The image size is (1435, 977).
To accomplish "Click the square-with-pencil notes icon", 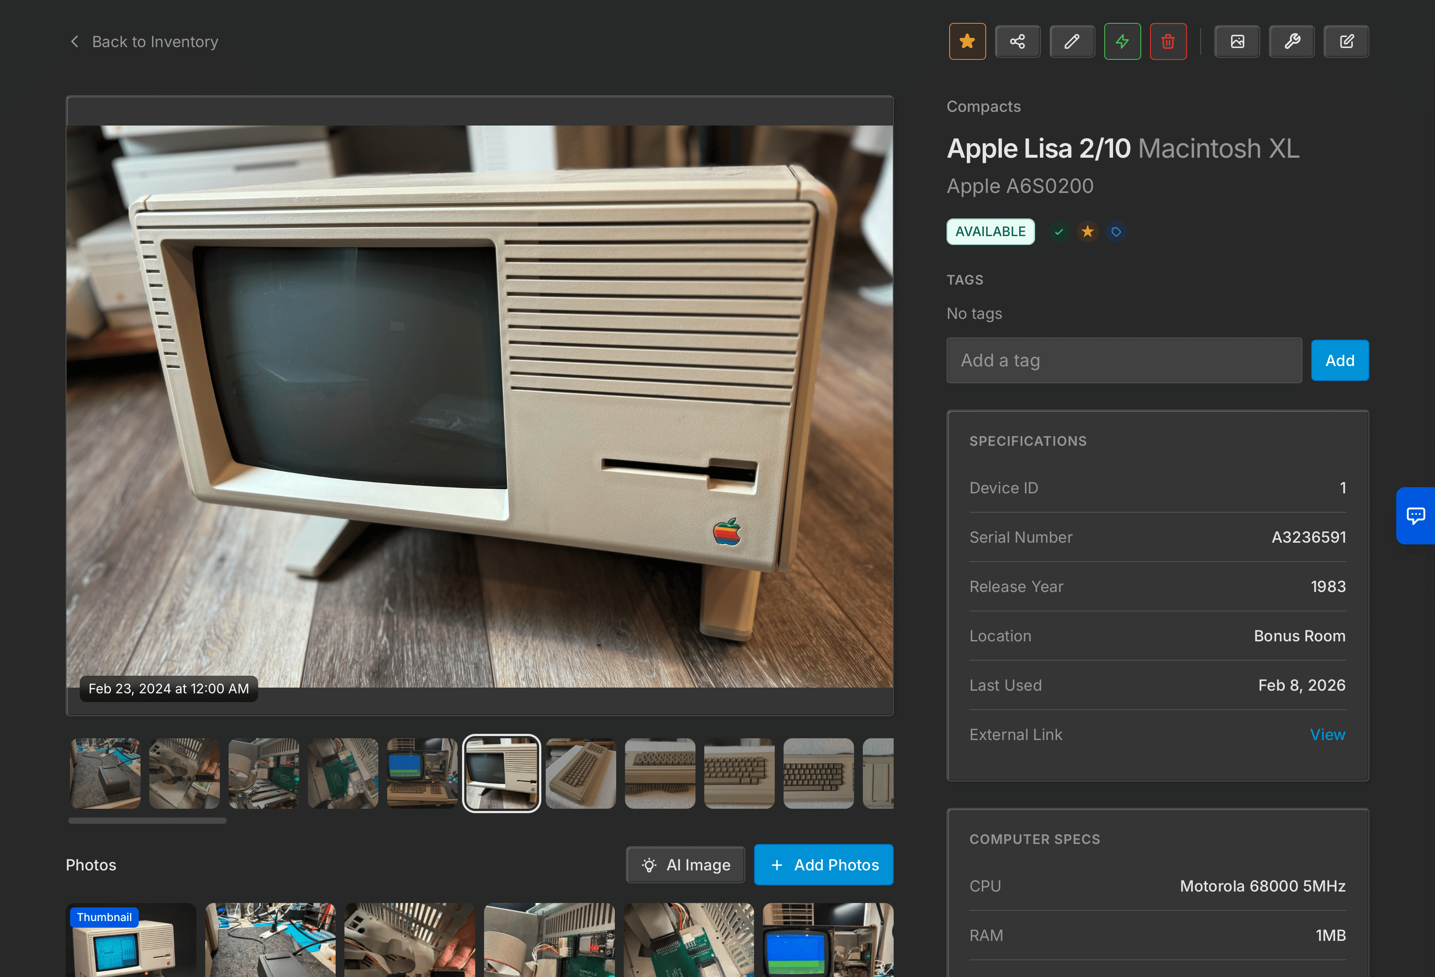I will click(1346, 41).
